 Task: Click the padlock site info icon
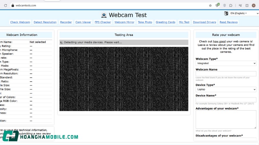point(13,5)
